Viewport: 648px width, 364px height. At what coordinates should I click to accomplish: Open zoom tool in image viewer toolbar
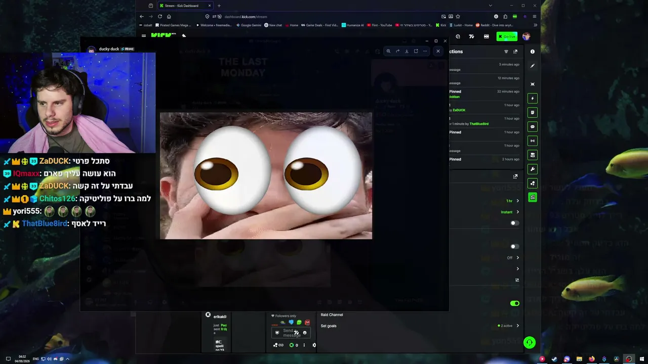[x=388, y=51]
